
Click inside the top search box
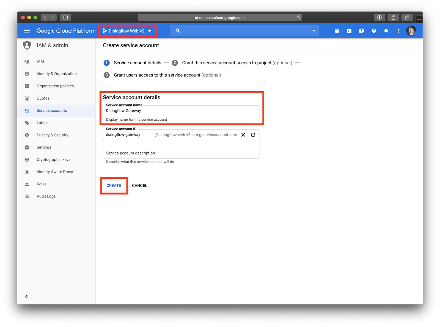244,31
